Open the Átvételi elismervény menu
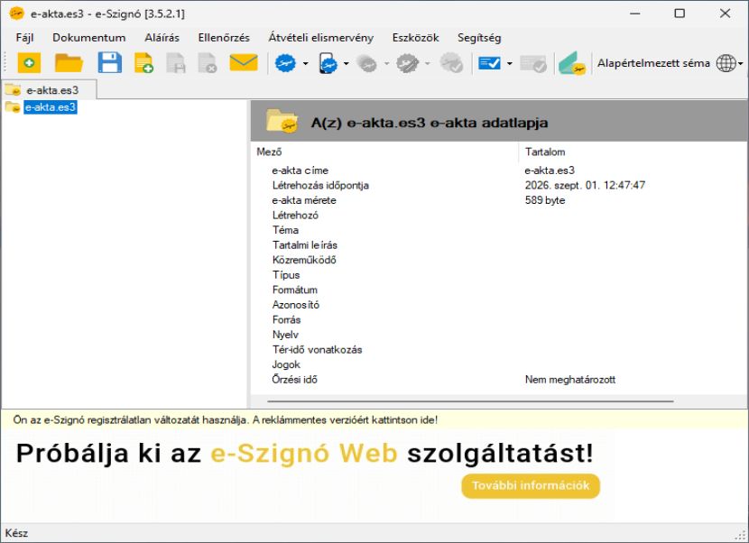The height and width of the screenshot is (543, 749). coord(321,38)
